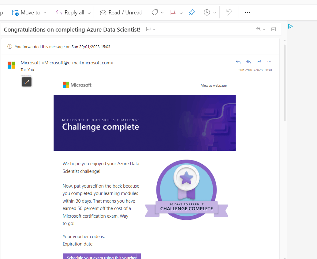Click the message status icon beside subject
The width and height of the screenshot is (317, 259).
(148, 29)
